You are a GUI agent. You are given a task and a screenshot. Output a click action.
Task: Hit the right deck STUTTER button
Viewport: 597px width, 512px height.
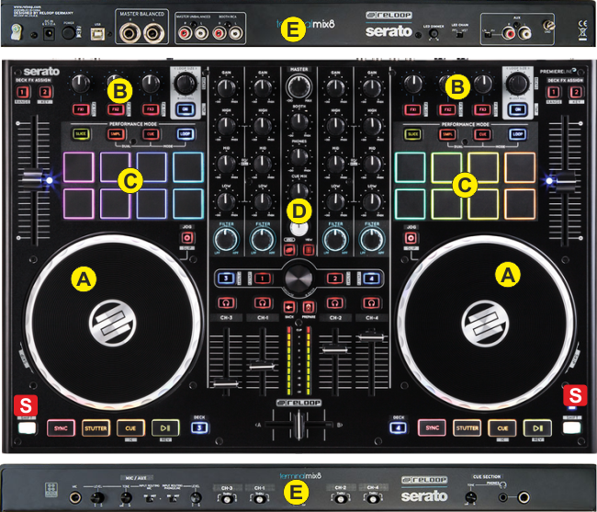[x=467, y=427]
